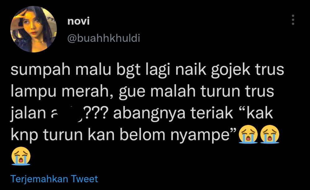Click the word malu in first line
310x190 pixels.
(x=93, y=70)
